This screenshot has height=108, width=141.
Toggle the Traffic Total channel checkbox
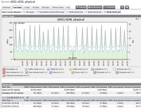[x=26, y=69]
